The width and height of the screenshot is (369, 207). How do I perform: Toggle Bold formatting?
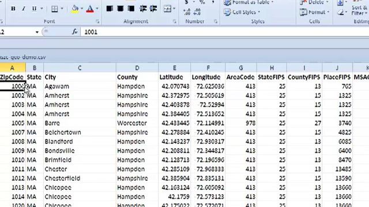tap(13, 9)
